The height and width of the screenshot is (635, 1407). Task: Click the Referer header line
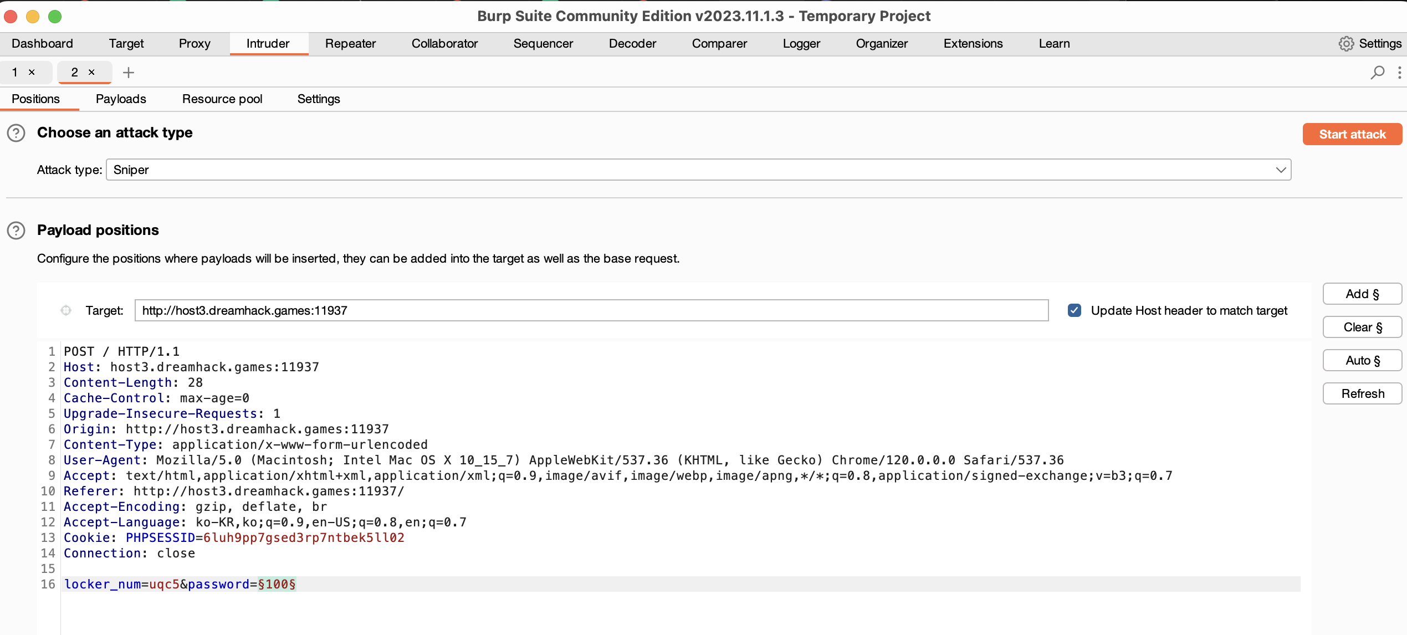click(x=234, y=491)
